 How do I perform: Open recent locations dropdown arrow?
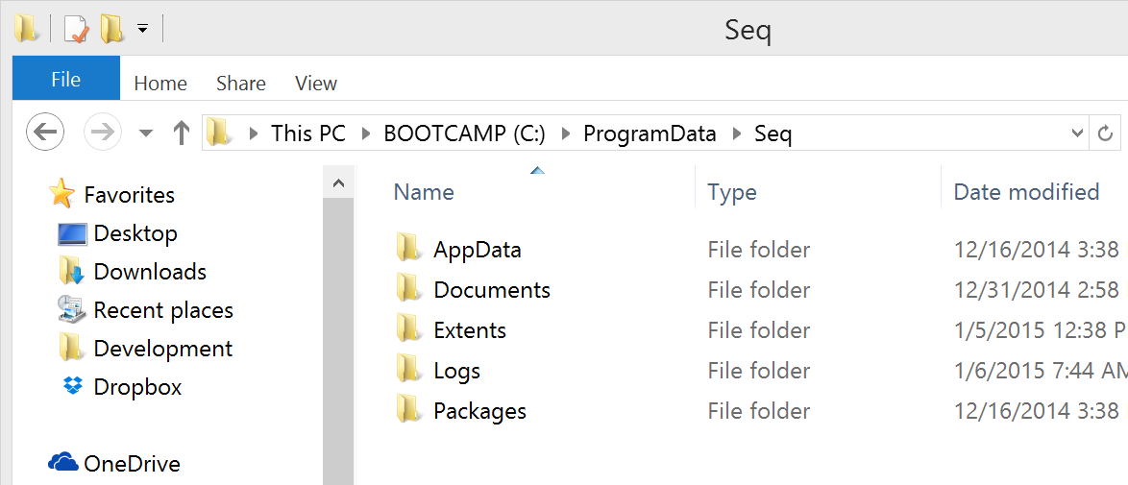tap(146, 133)
